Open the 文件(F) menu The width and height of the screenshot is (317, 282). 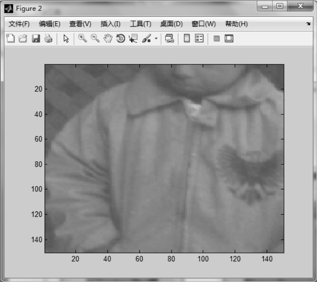(x=19, y=24)
